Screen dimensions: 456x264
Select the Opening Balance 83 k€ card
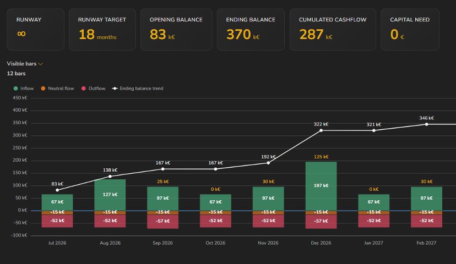tap(176, 29)
